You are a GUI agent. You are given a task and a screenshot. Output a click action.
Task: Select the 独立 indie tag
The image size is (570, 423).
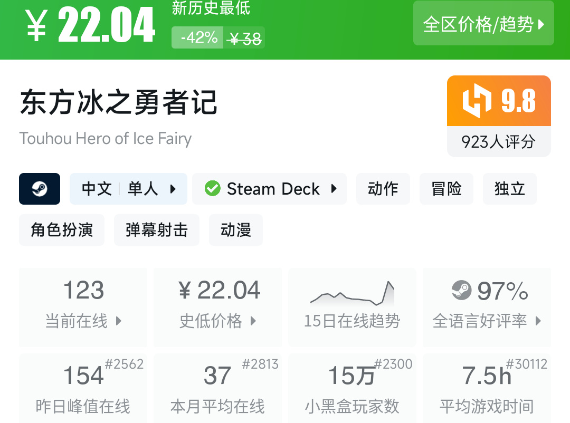(x=509, y=189)
